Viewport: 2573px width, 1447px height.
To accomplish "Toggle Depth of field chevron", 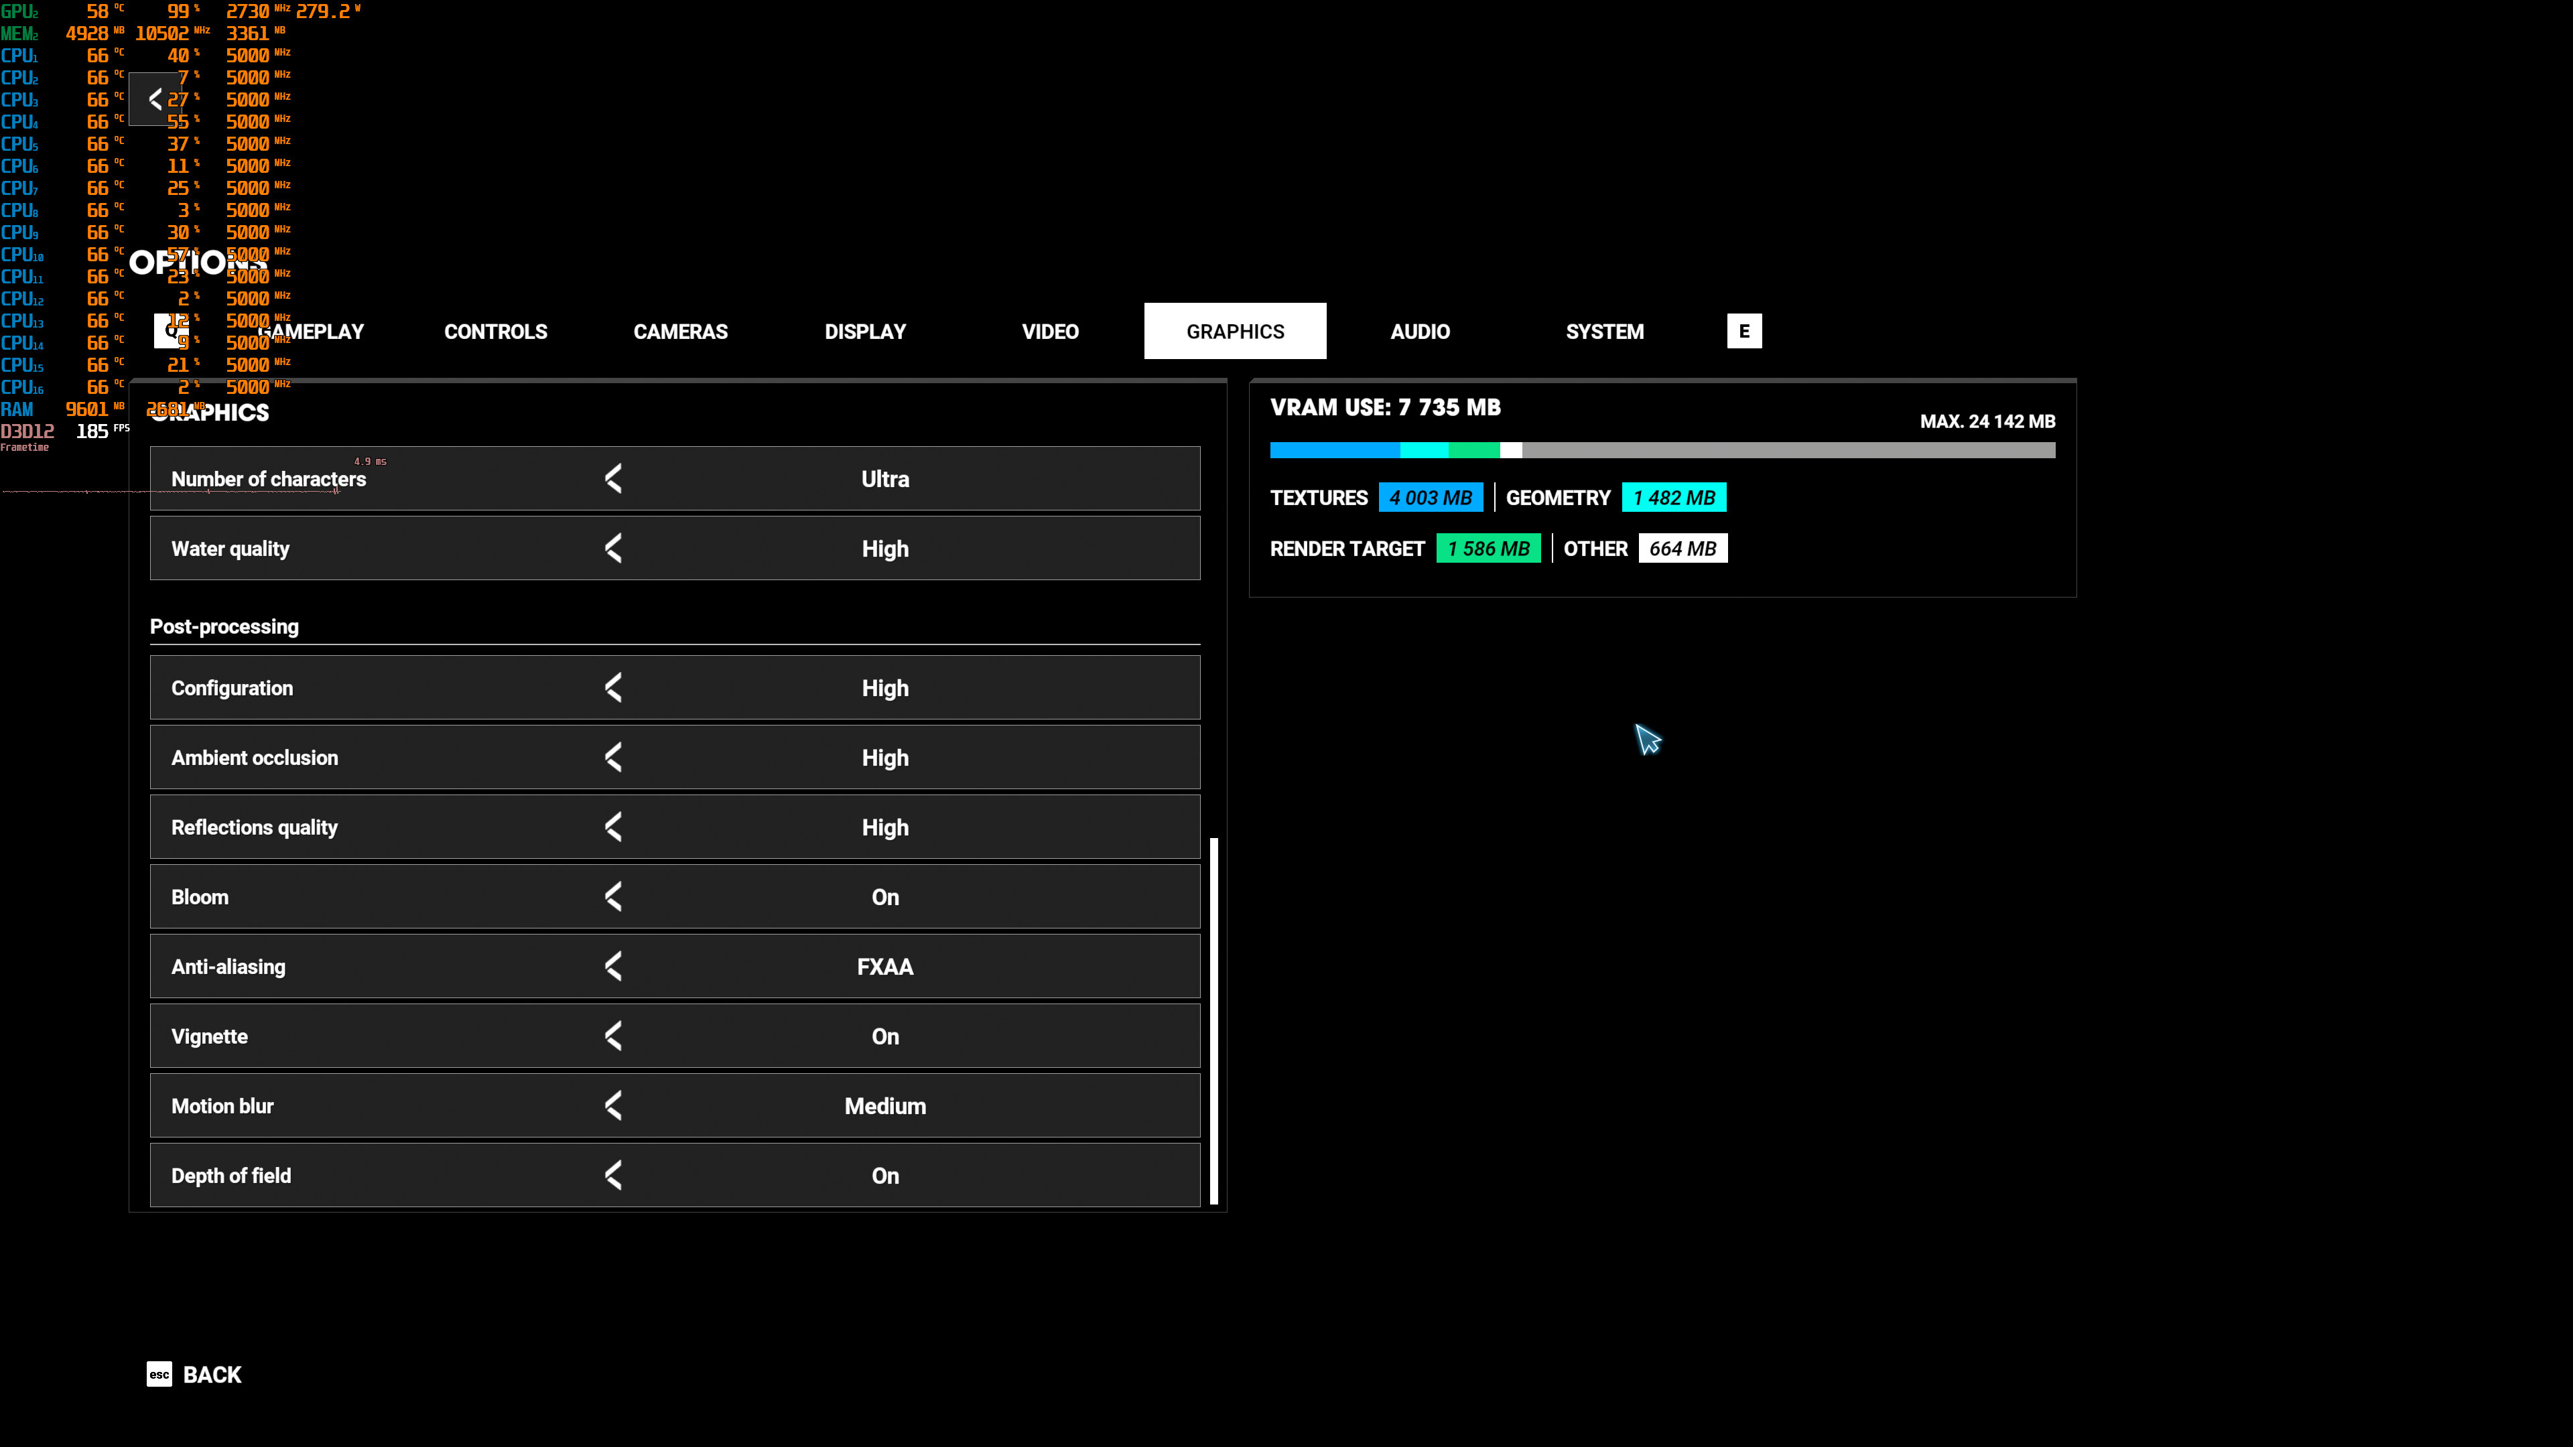I will point(613,1176).
